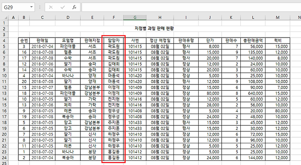
Task: Click the 140,000 total sales cell
Action: [x=253, y=58]
